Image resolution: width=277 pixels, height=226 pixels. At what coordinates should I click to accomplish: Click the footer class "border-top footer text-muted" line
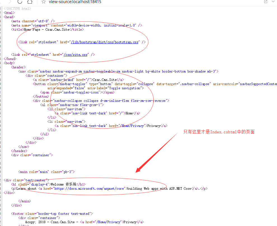(x=52, y=214)
